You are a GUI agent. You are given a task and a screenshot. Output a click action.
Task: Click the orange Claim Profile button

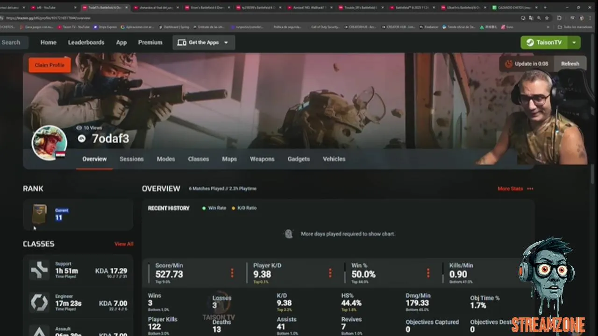[50, 65]
